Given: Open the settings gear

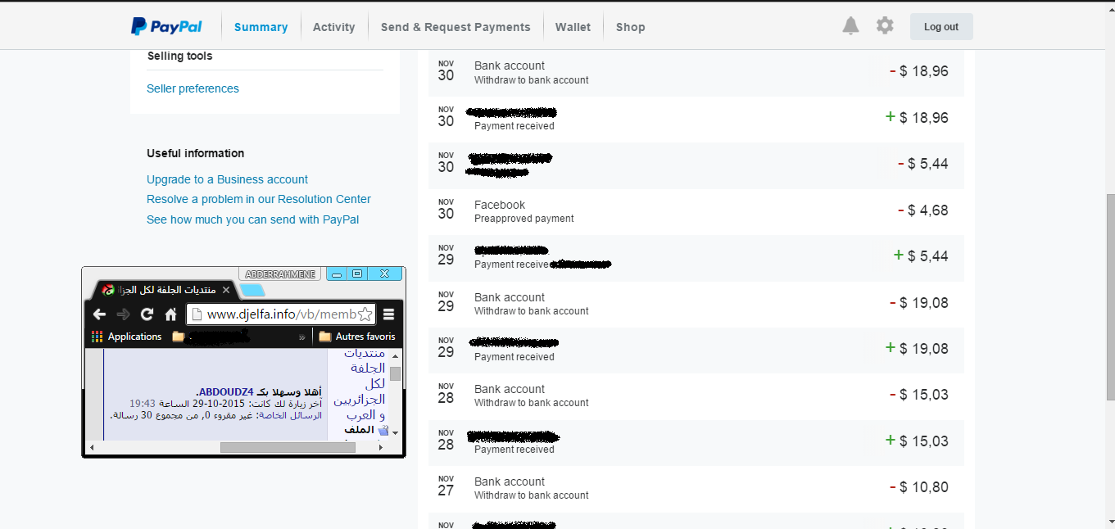Looking at the screenshot, I should pos(885,26).
